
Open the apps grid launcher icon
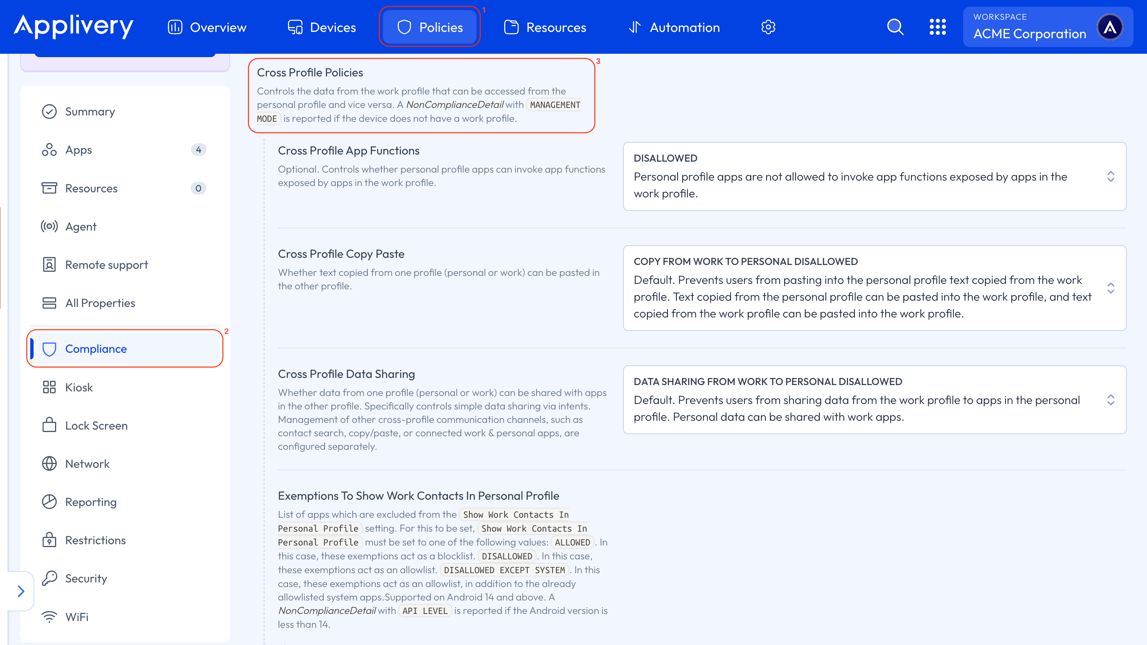pyautogui.click(x=937, y=27)
